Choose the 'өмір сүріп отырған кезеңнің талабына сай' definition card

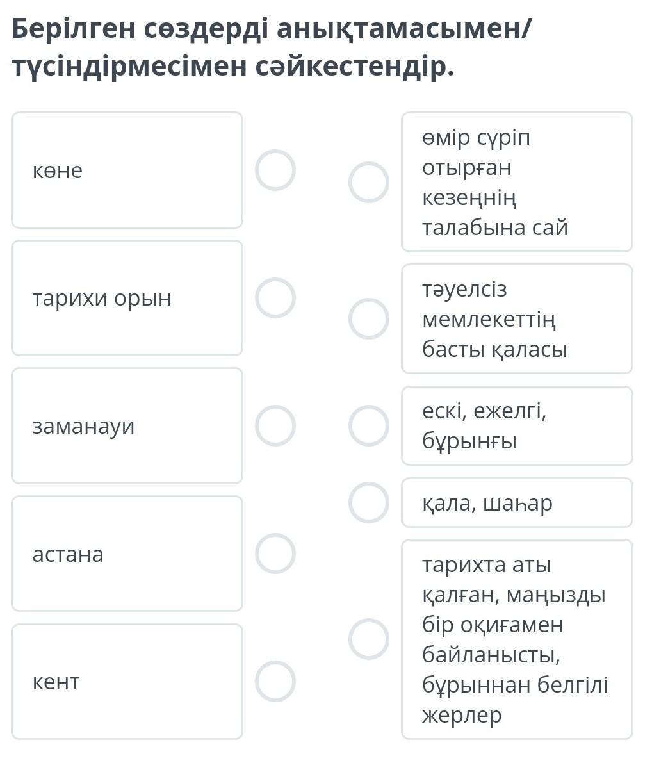click(x=517, y=182)
